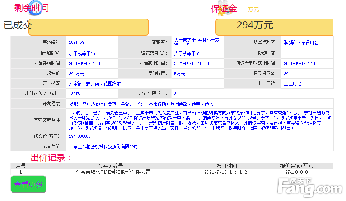Click the 宗地坐落 address 郑家镇平安路南、花园路东
The height and width of the screenshot is (201, 346).
95,84
